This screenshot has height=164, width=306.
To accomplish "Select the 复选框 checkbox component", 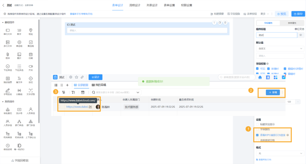I will click(31, 44).
